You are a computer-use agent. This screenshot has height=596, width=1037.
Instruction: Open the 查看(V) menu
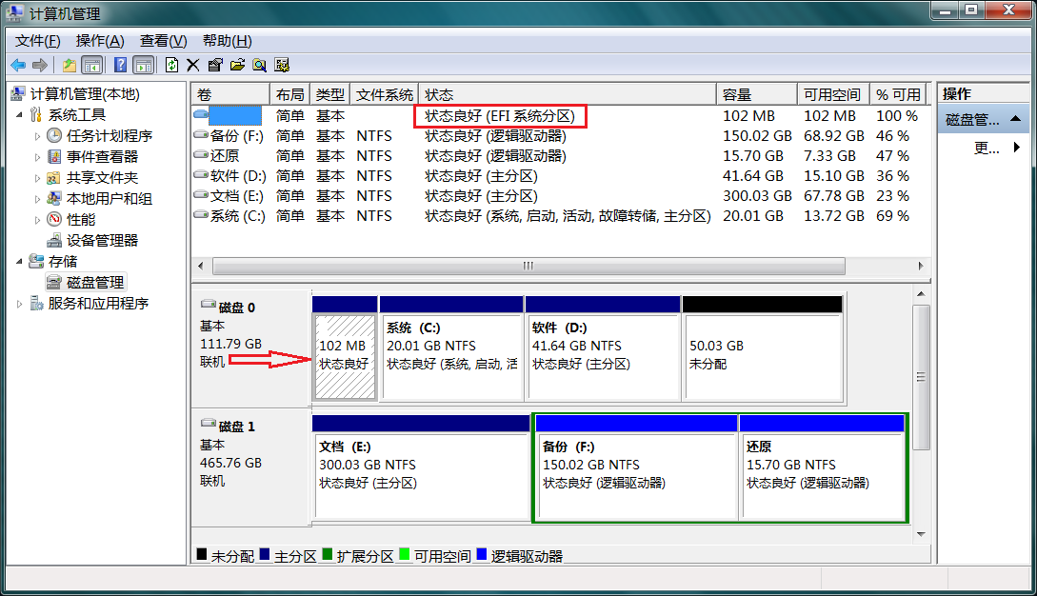click(x=163, y=41)
